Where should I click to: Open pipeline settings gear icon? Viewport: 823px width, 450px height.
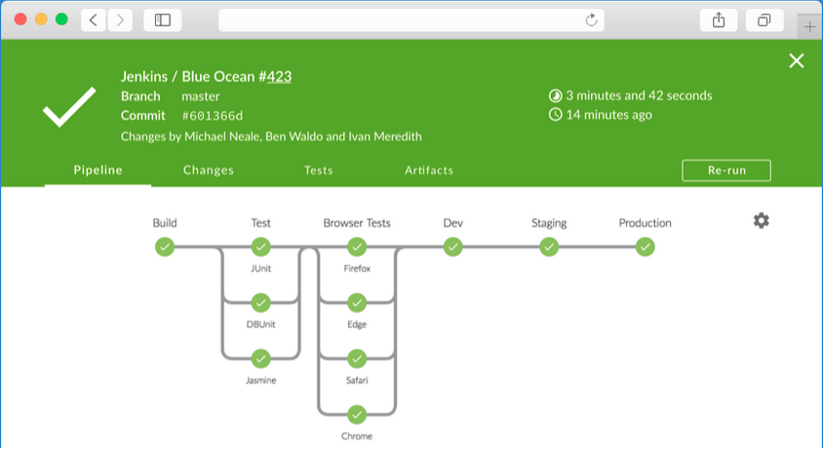[761, 220]
